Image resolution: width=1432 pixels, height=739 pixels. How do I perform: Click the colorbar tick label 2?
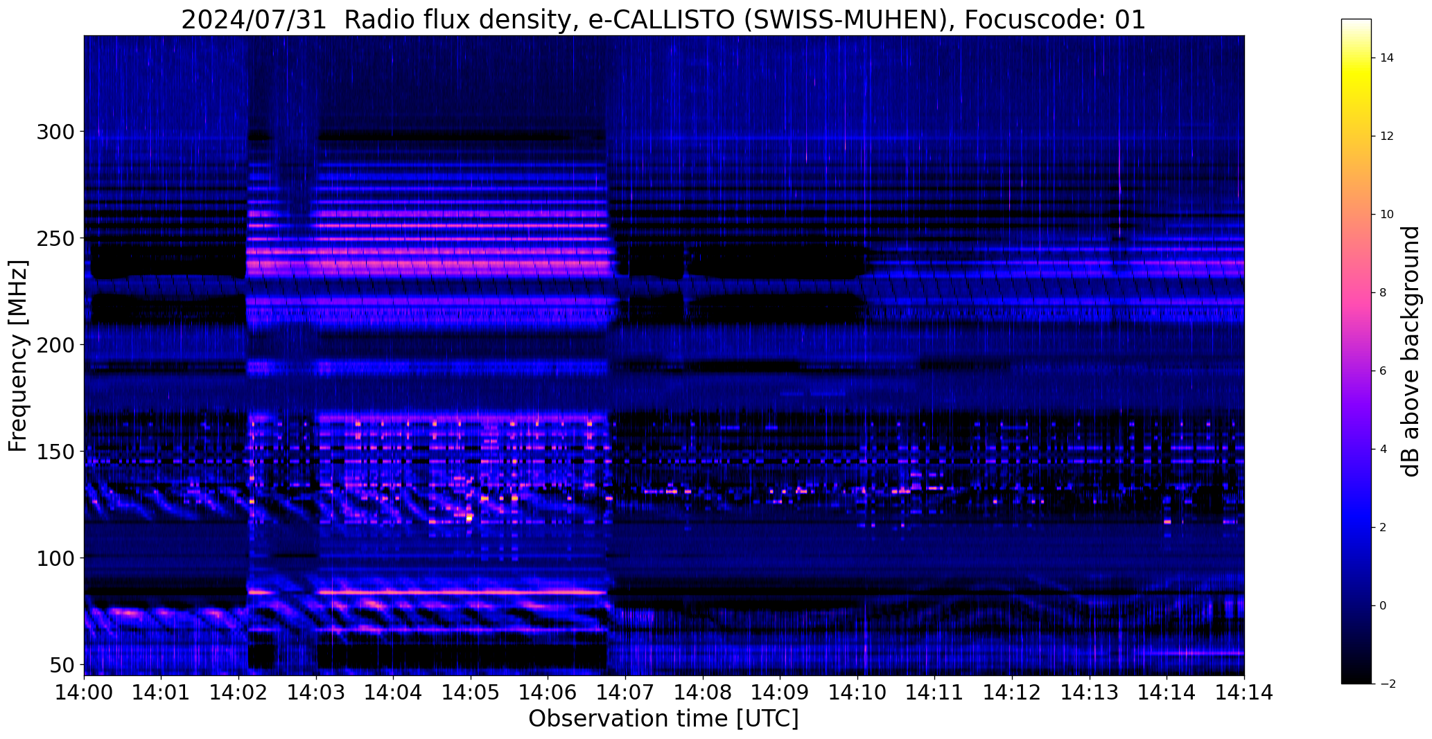coord(1383,528)
